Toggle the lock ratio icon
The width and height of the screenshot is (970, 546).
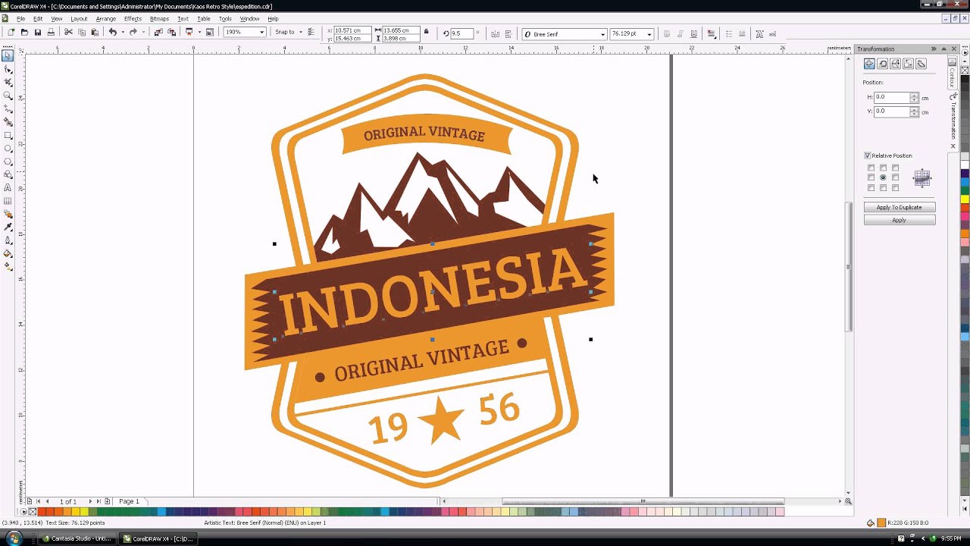pos(426,33)
